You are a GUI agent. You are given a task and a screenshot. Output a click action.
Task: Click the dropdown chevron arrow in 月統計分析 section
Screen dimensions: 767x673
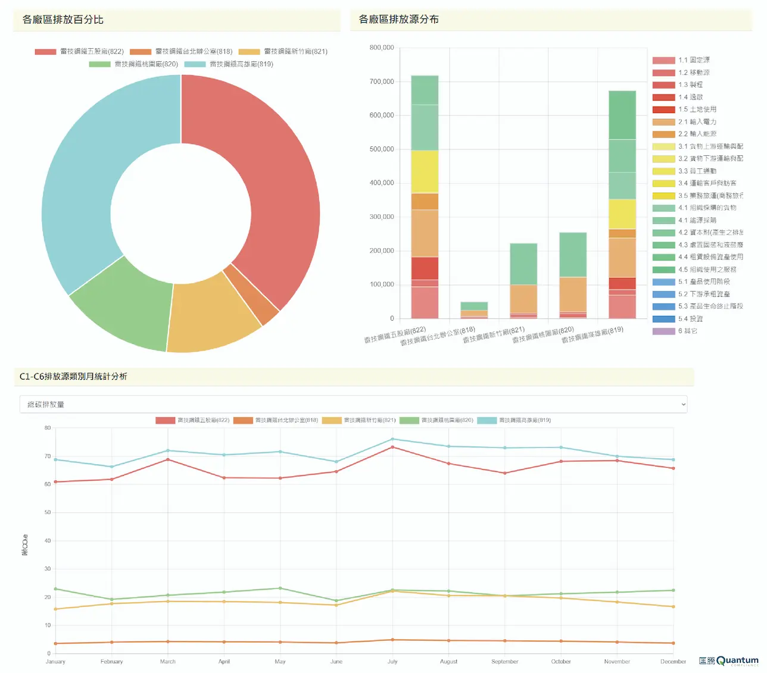tap(682, 405)
